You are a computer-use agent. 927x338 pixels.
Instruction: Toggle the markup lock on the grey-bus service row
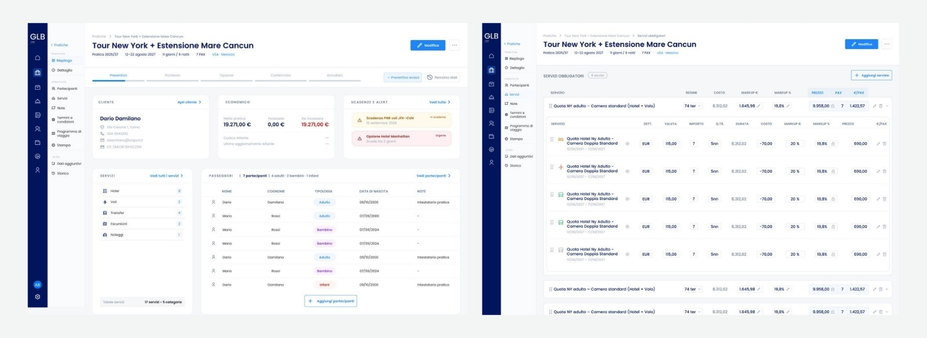(x=833, y=254)
